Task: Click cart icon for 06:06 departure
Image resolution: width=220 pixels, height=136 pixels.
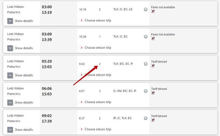Action: point(153,93)
